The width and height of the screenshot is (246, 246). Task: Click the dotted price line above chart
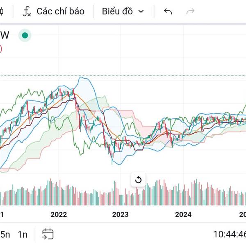tap(123, 75)
